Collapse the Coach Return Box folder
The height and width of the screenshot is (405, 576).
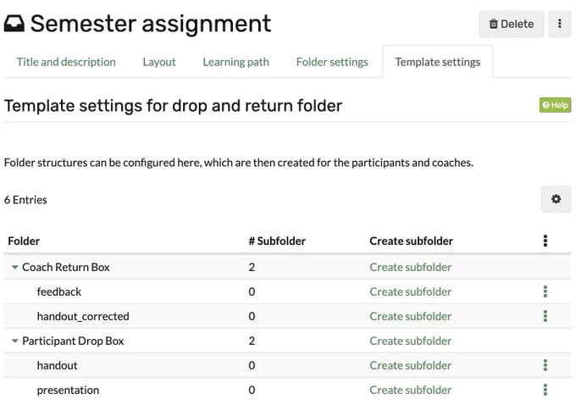14,267
